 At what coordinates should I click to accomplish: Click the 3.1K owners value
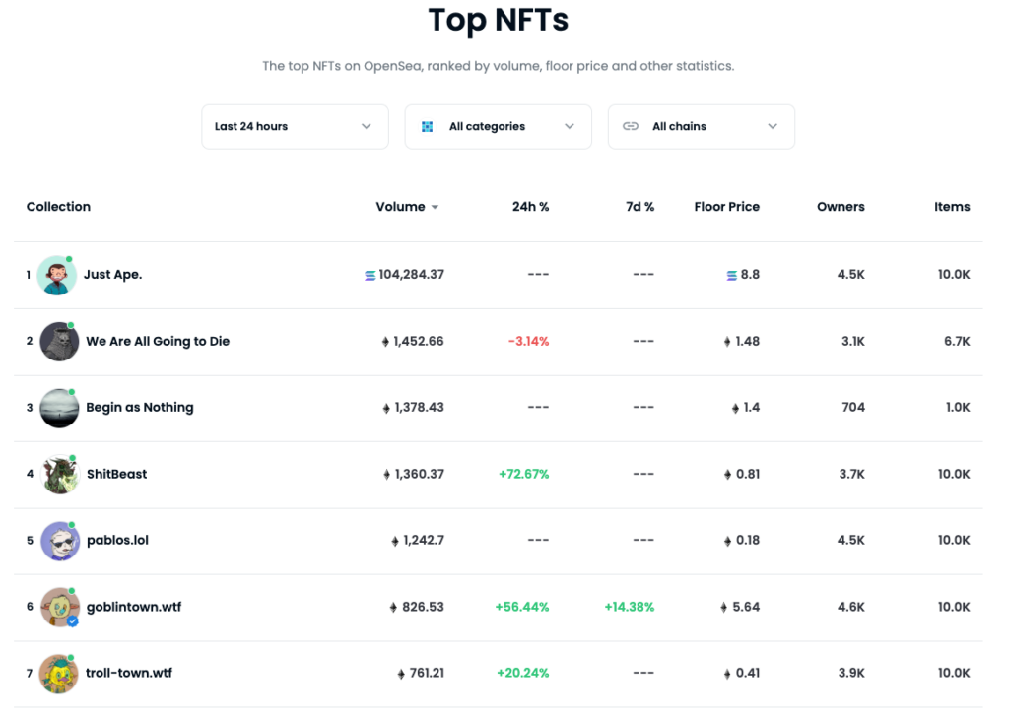(853, 341)
